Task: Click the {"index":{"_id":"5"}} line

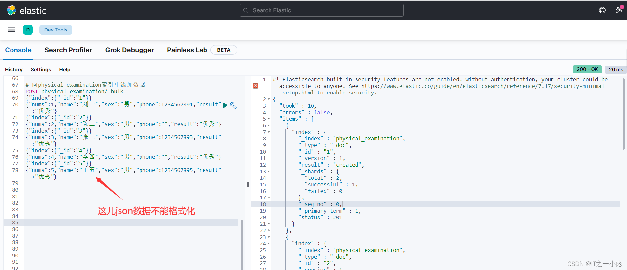Action: pyautogui.click(x=58, y=163)
